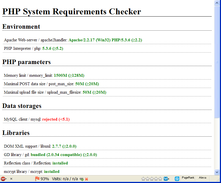The image size is (221, 183).
Task: Click the Environment section heading
Action: point(21,26)
